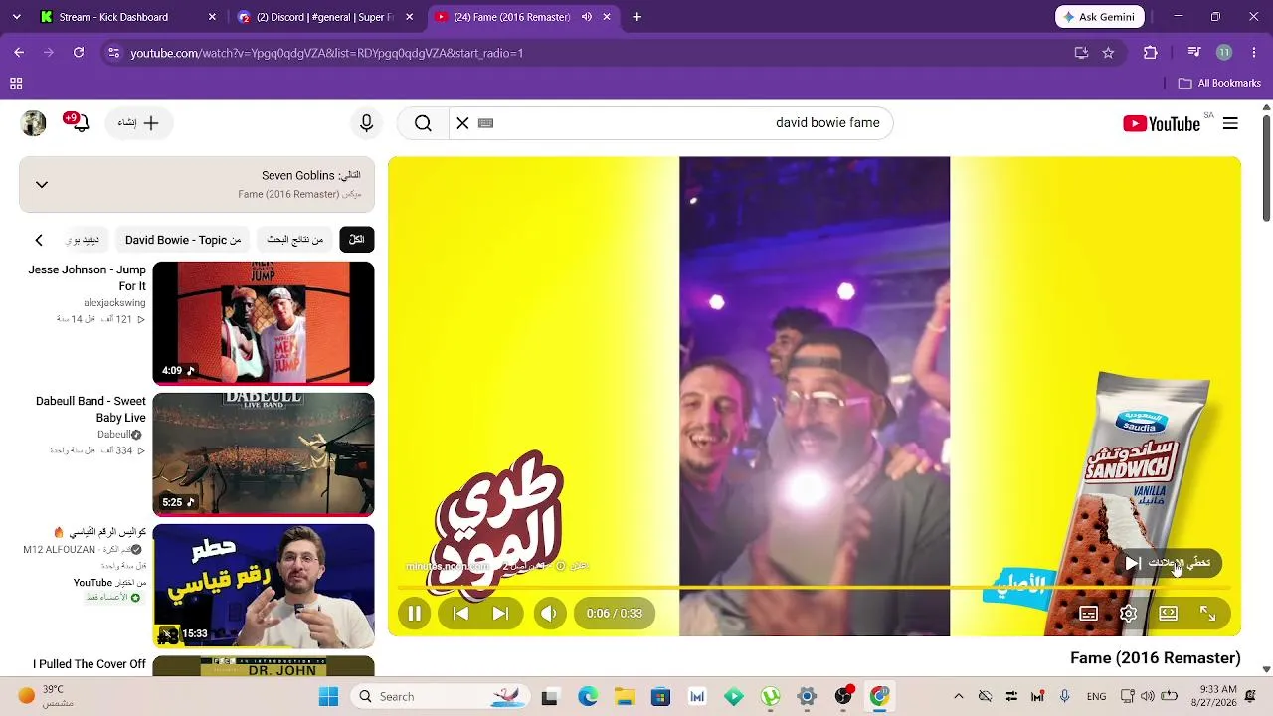
Task: Collapse the mix playlist panel chevron
Action: (42, 184)
